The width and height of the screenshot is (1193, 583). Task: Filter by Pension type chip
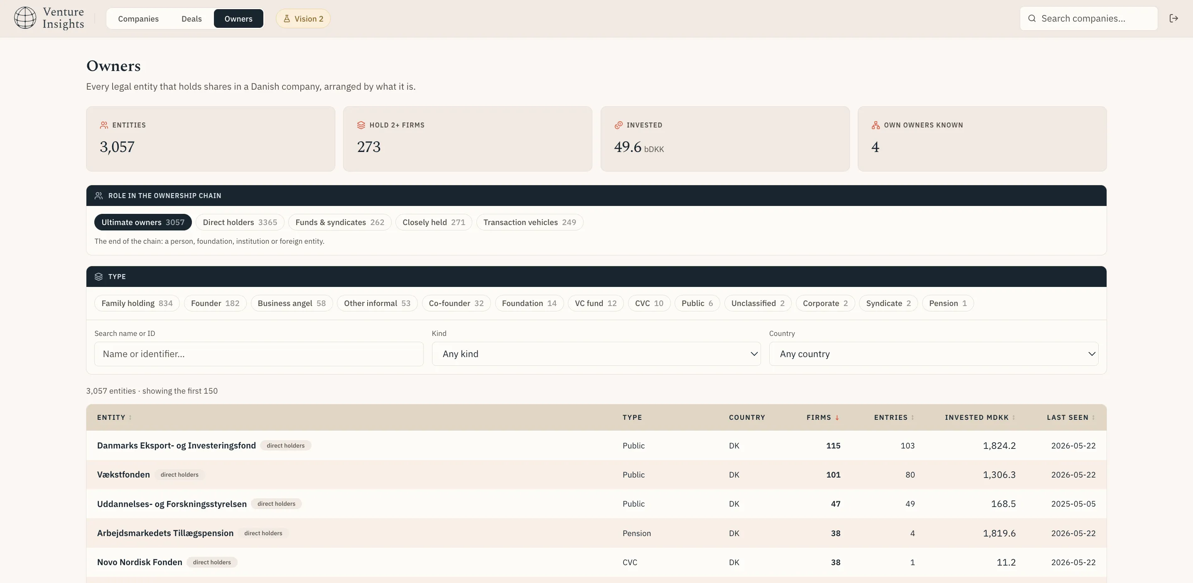coord(948,303)
